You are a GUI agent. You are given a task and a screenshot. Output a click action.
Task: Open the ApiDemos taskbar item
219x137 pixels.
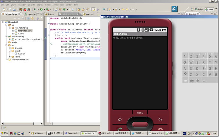39,133
